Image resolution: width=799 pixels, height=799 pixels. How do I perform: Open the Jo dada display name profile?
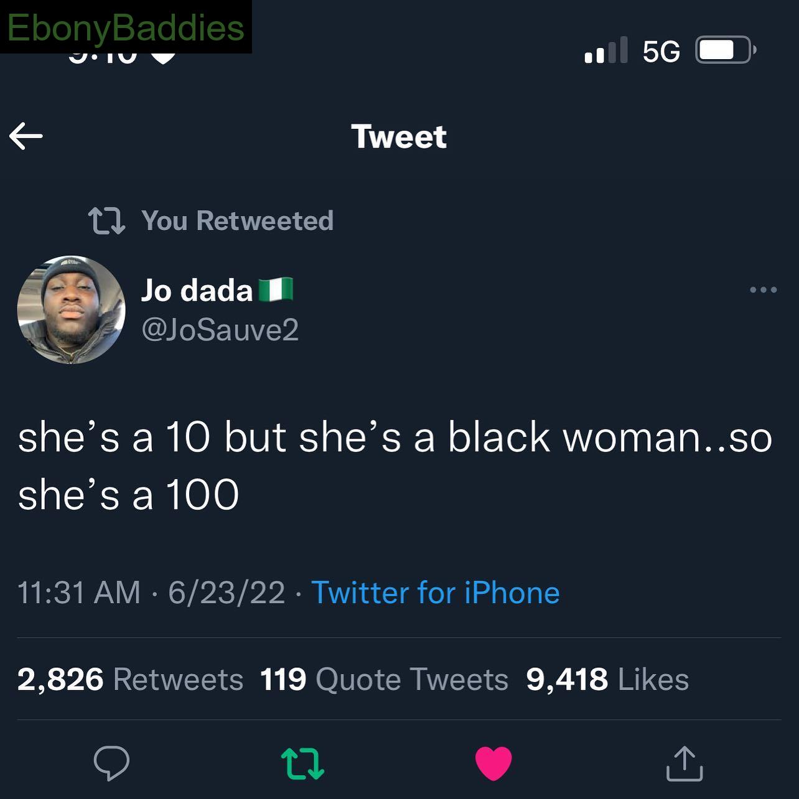197,290
